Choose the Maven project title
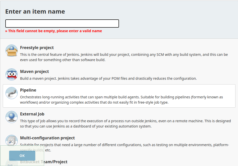The image size is (238, 166). tap(35, 71)
